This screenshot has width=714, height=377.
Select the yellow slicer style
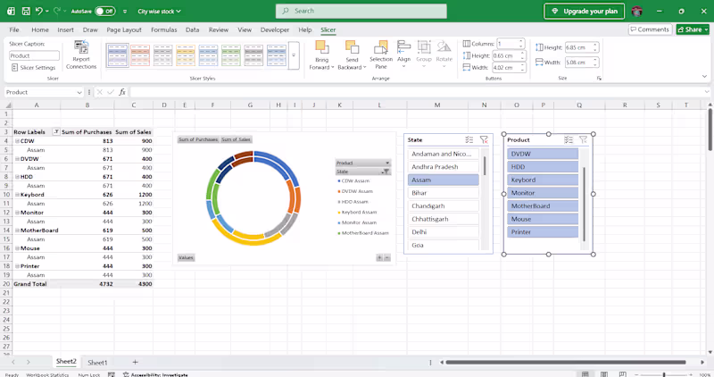coord(186,55)
